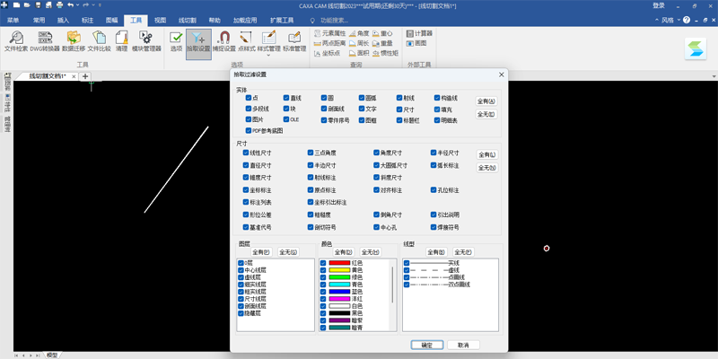Uncheck the 直线 entity checkbox
The image size is (718, 359).
(x=286, y=98)
